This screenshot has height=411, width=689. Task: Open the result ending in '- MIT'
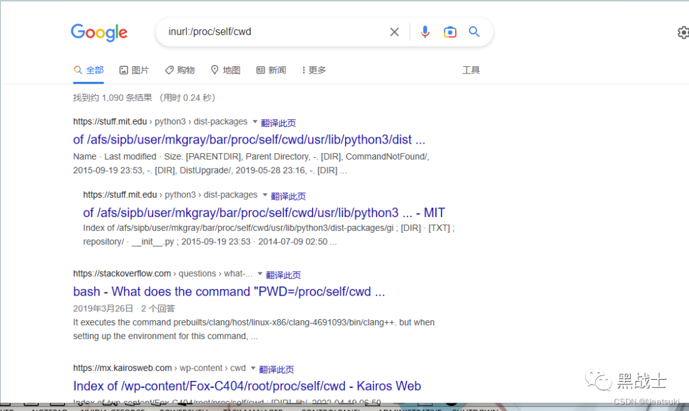[264, 213]
